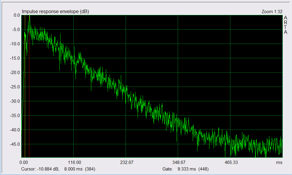Click the '-10.0' dB axis label

click(x=15, y=44)
